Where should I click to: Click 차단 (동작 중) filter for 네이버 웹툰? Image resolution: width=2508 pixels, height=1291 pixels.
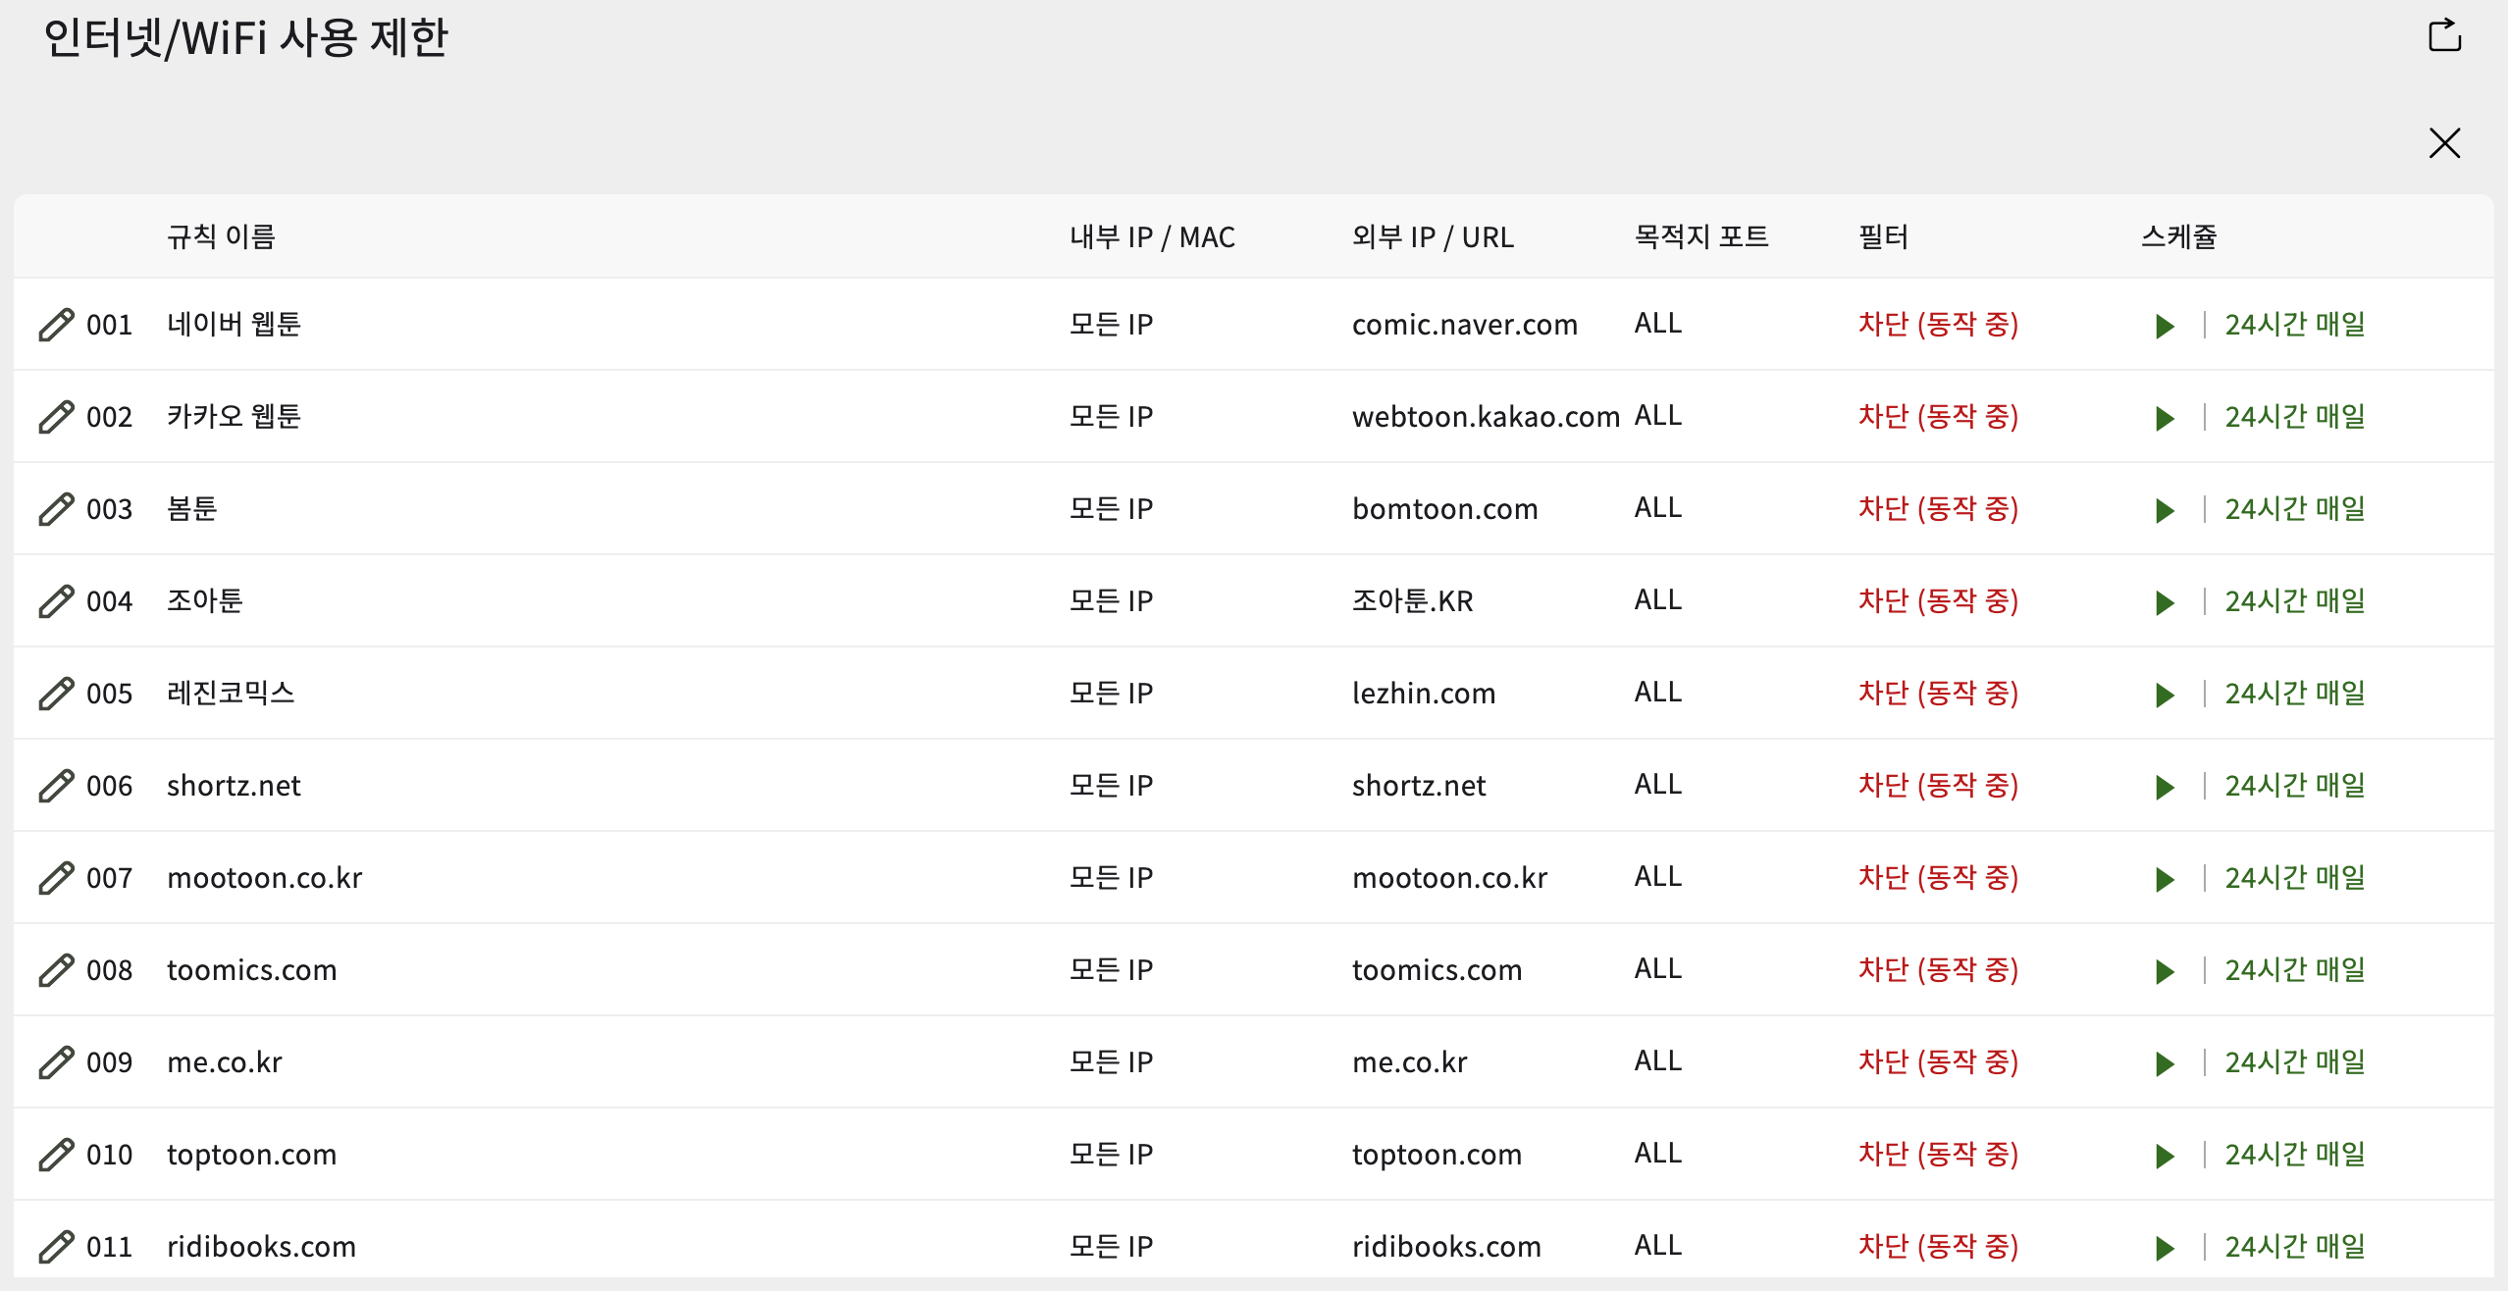[1938, 324]
